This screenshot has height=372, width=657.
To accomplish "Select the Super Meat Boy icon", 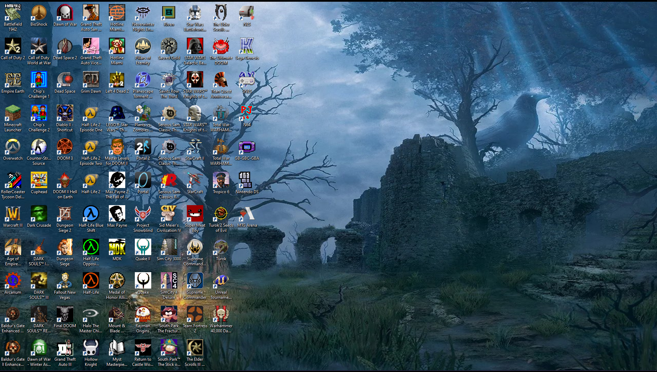I will [x=195, y=214].
